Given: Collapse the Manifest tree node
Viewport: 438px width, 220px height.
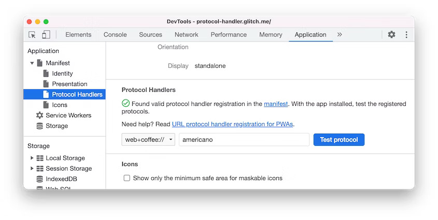Looking at the screenshot, I should click(x=32, y=63).
